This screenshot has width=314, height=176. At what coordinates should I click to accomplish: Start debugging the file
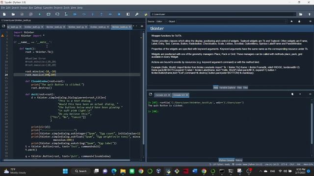pos(75,14)
